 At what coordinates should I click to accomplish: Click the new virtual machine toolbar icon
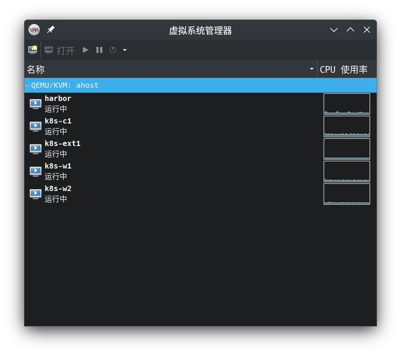[33, 50]
